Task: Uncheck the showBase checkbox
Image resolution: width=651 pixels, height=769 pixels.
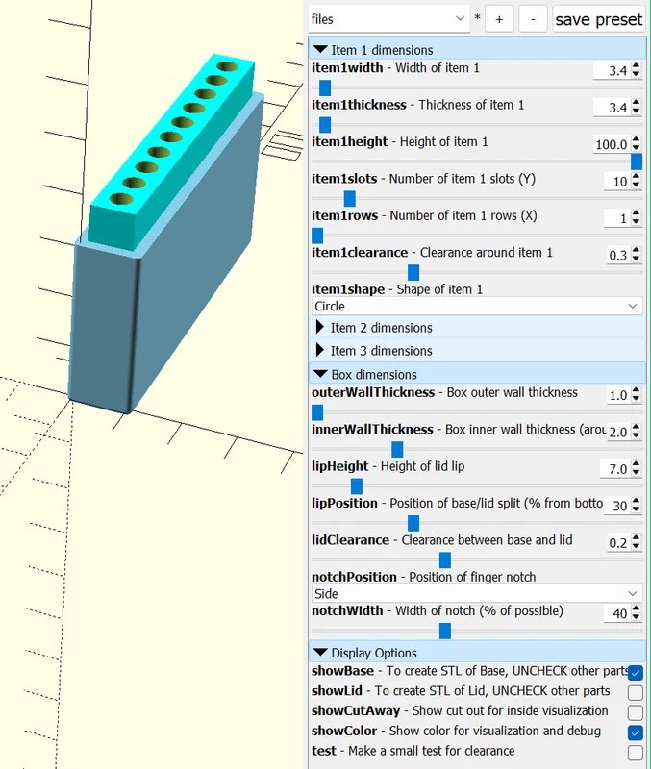Action: click(636, 672)
